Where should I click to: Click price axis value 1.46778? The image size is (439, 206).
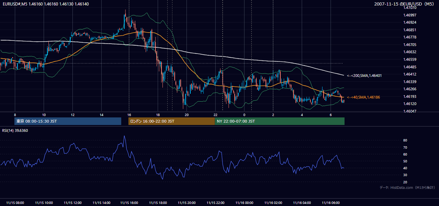(x=409, y=37)
